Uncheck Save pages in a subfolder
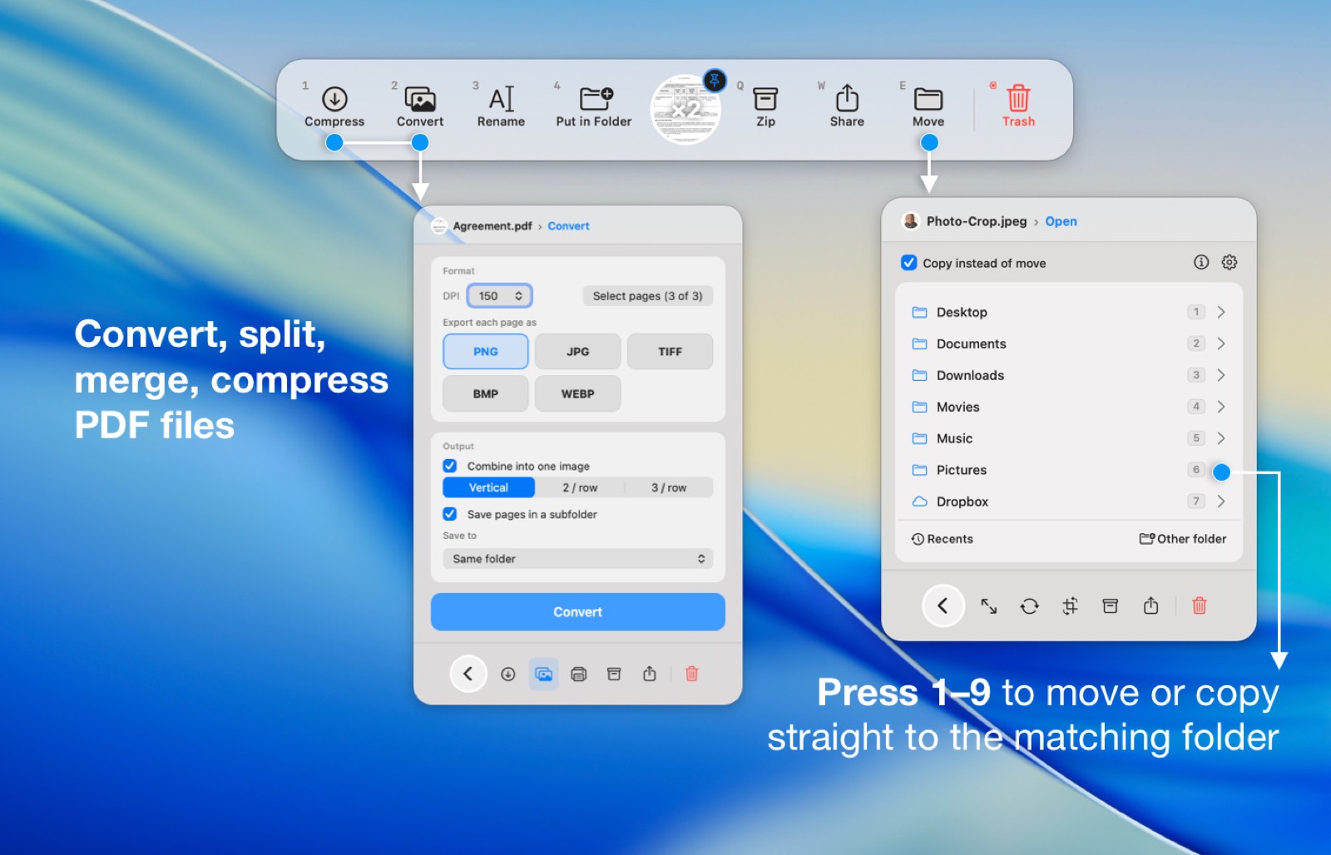The width and height of the screenshot is (1331, 855). point(450,514)
